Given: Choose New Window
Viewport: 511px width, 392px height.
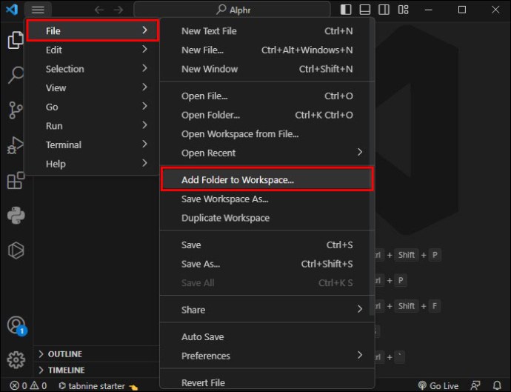Looking at the screenshot, I should tap(267, 68).
